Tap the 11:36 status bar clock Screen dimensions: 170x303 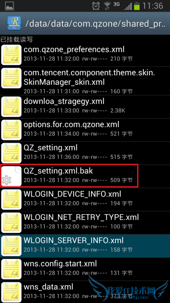[x=153, y=6]
